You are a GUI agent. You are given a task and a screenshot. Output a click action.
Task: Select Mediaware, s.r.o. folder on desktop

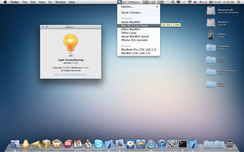click(211, 72)
